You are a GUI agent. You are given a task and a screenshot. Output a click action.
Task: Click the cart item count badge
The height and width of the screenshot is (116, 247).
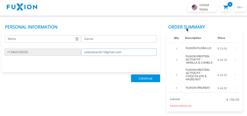tap(230, 5)
